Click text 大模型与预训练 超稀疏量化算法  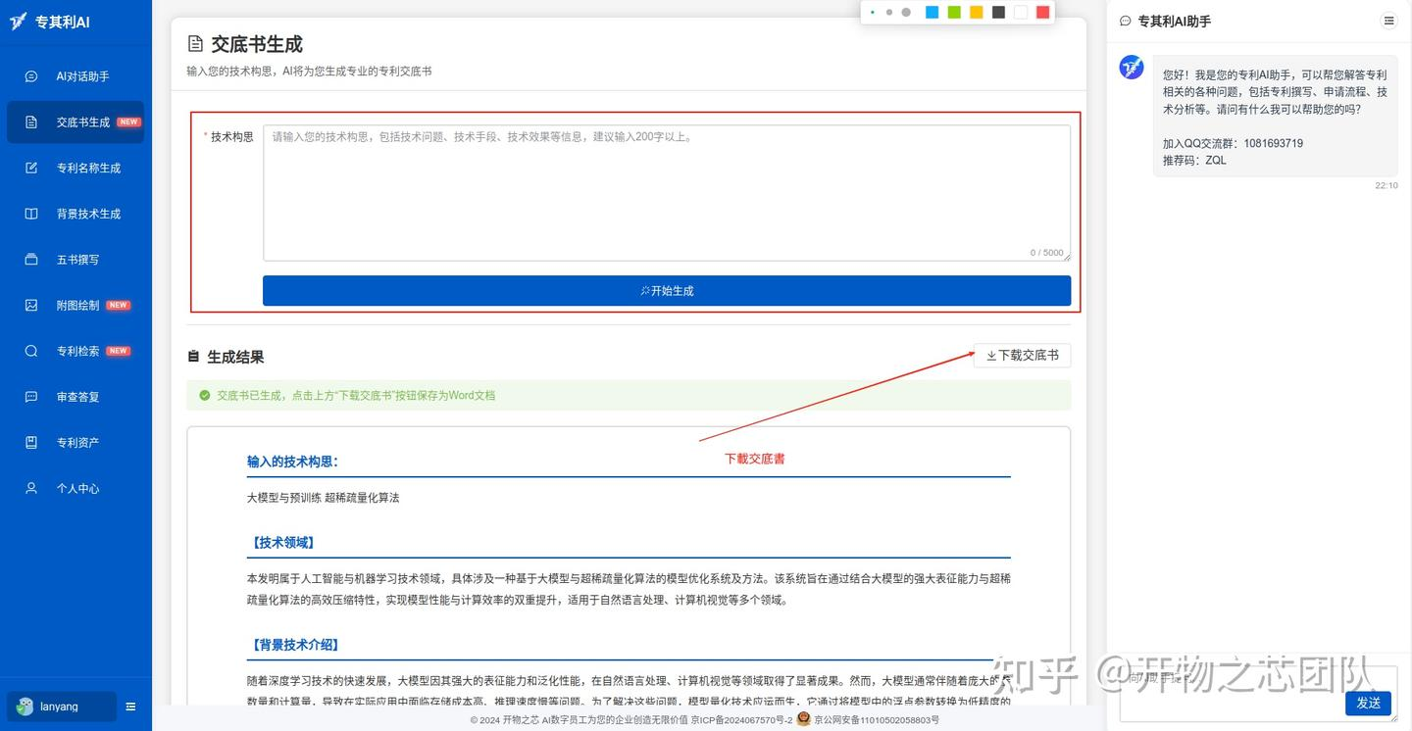[x=324, y=498]
